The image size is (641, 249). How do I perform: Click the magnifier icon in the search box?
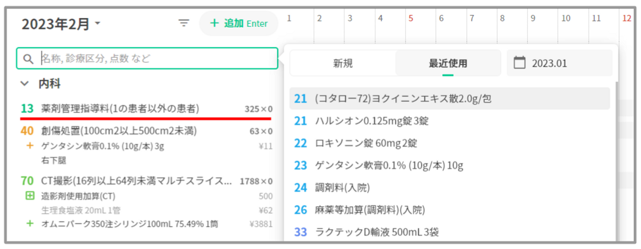point(28,59)
